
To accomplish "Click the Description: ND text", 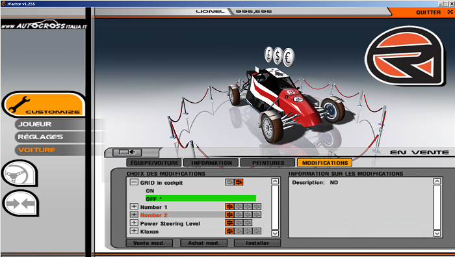I will (315, 182).
